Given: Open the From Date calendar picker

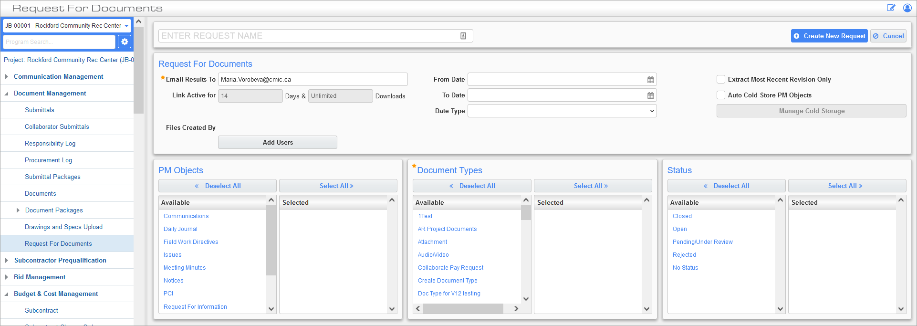Looking at the screenshot, I should (650, 80).
